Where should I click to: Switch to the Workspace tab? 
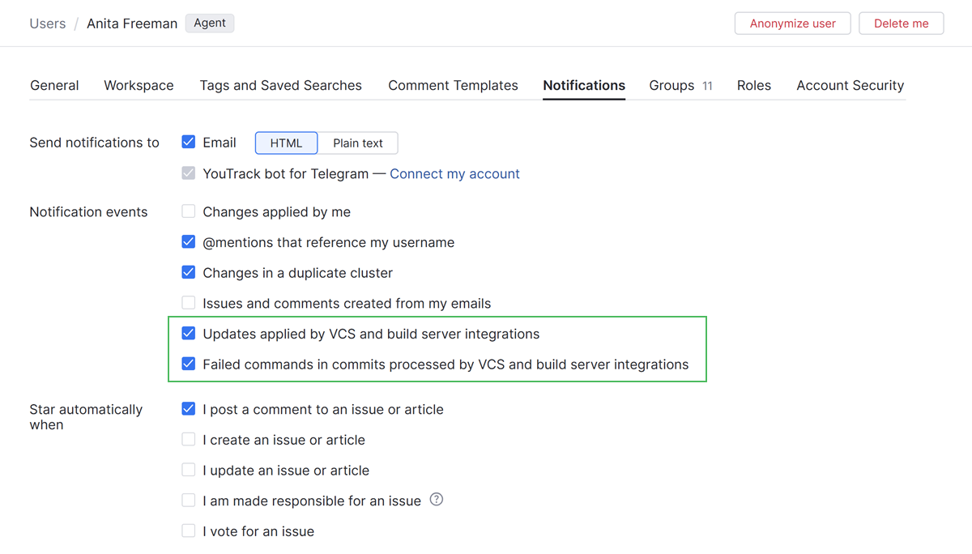click(139, 86)
